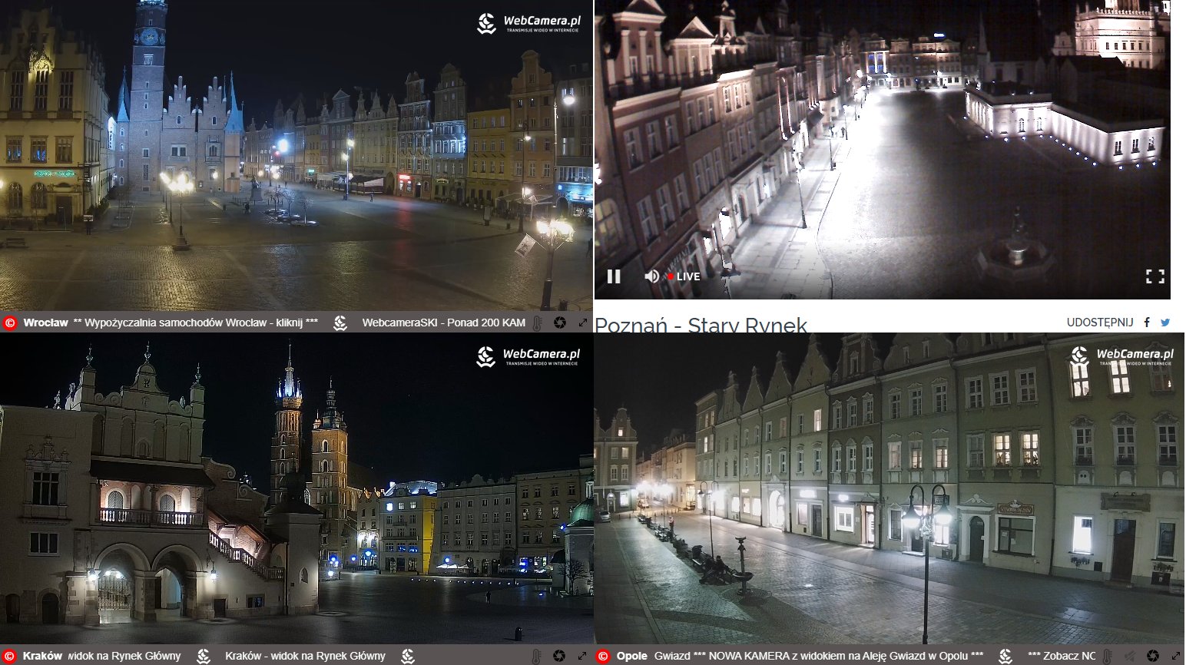The height and width of the screenshot is (665, 1186).
Task: Share Poznań camera on Facebook
Action: pyautogui.click(x=1147, y=323)
